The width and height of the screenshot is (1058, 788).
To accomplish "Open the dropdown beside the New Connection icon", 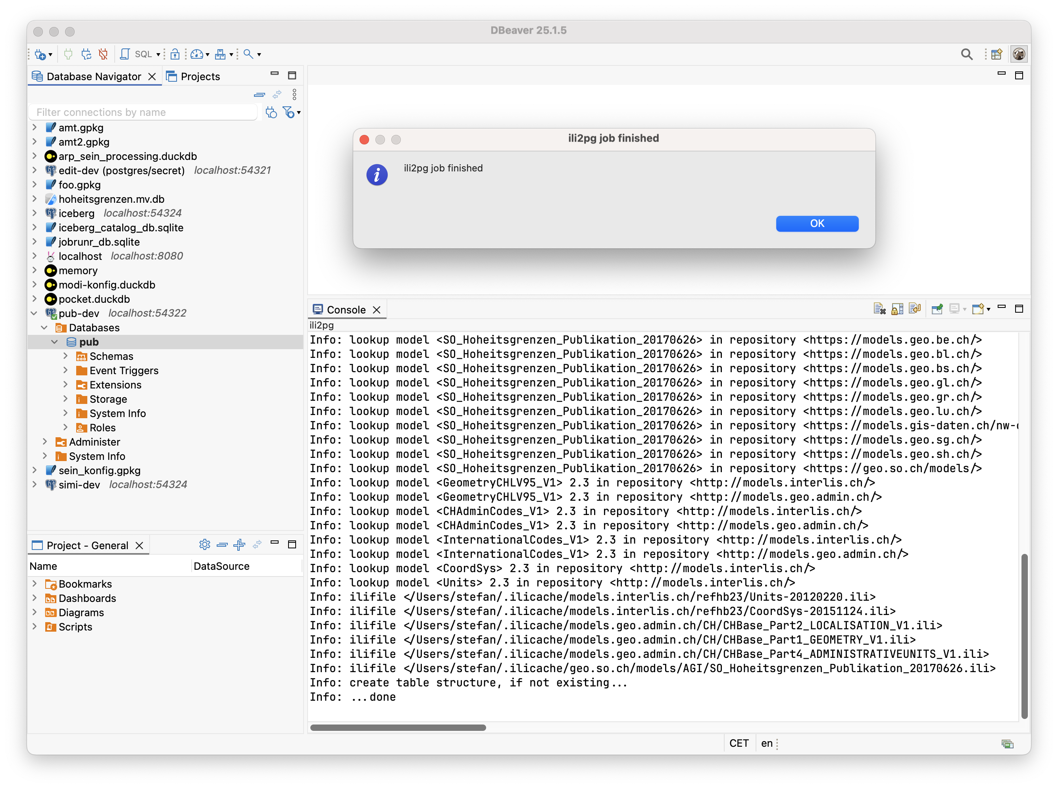I will coord(50,55).
